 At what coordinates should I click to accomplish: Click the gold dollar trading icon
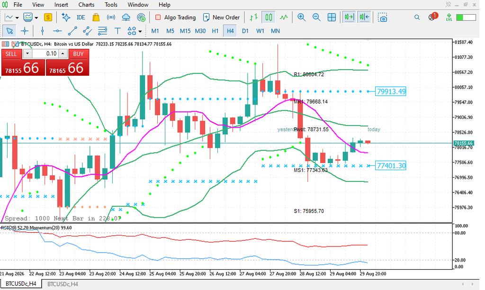(x=48, y=18)
